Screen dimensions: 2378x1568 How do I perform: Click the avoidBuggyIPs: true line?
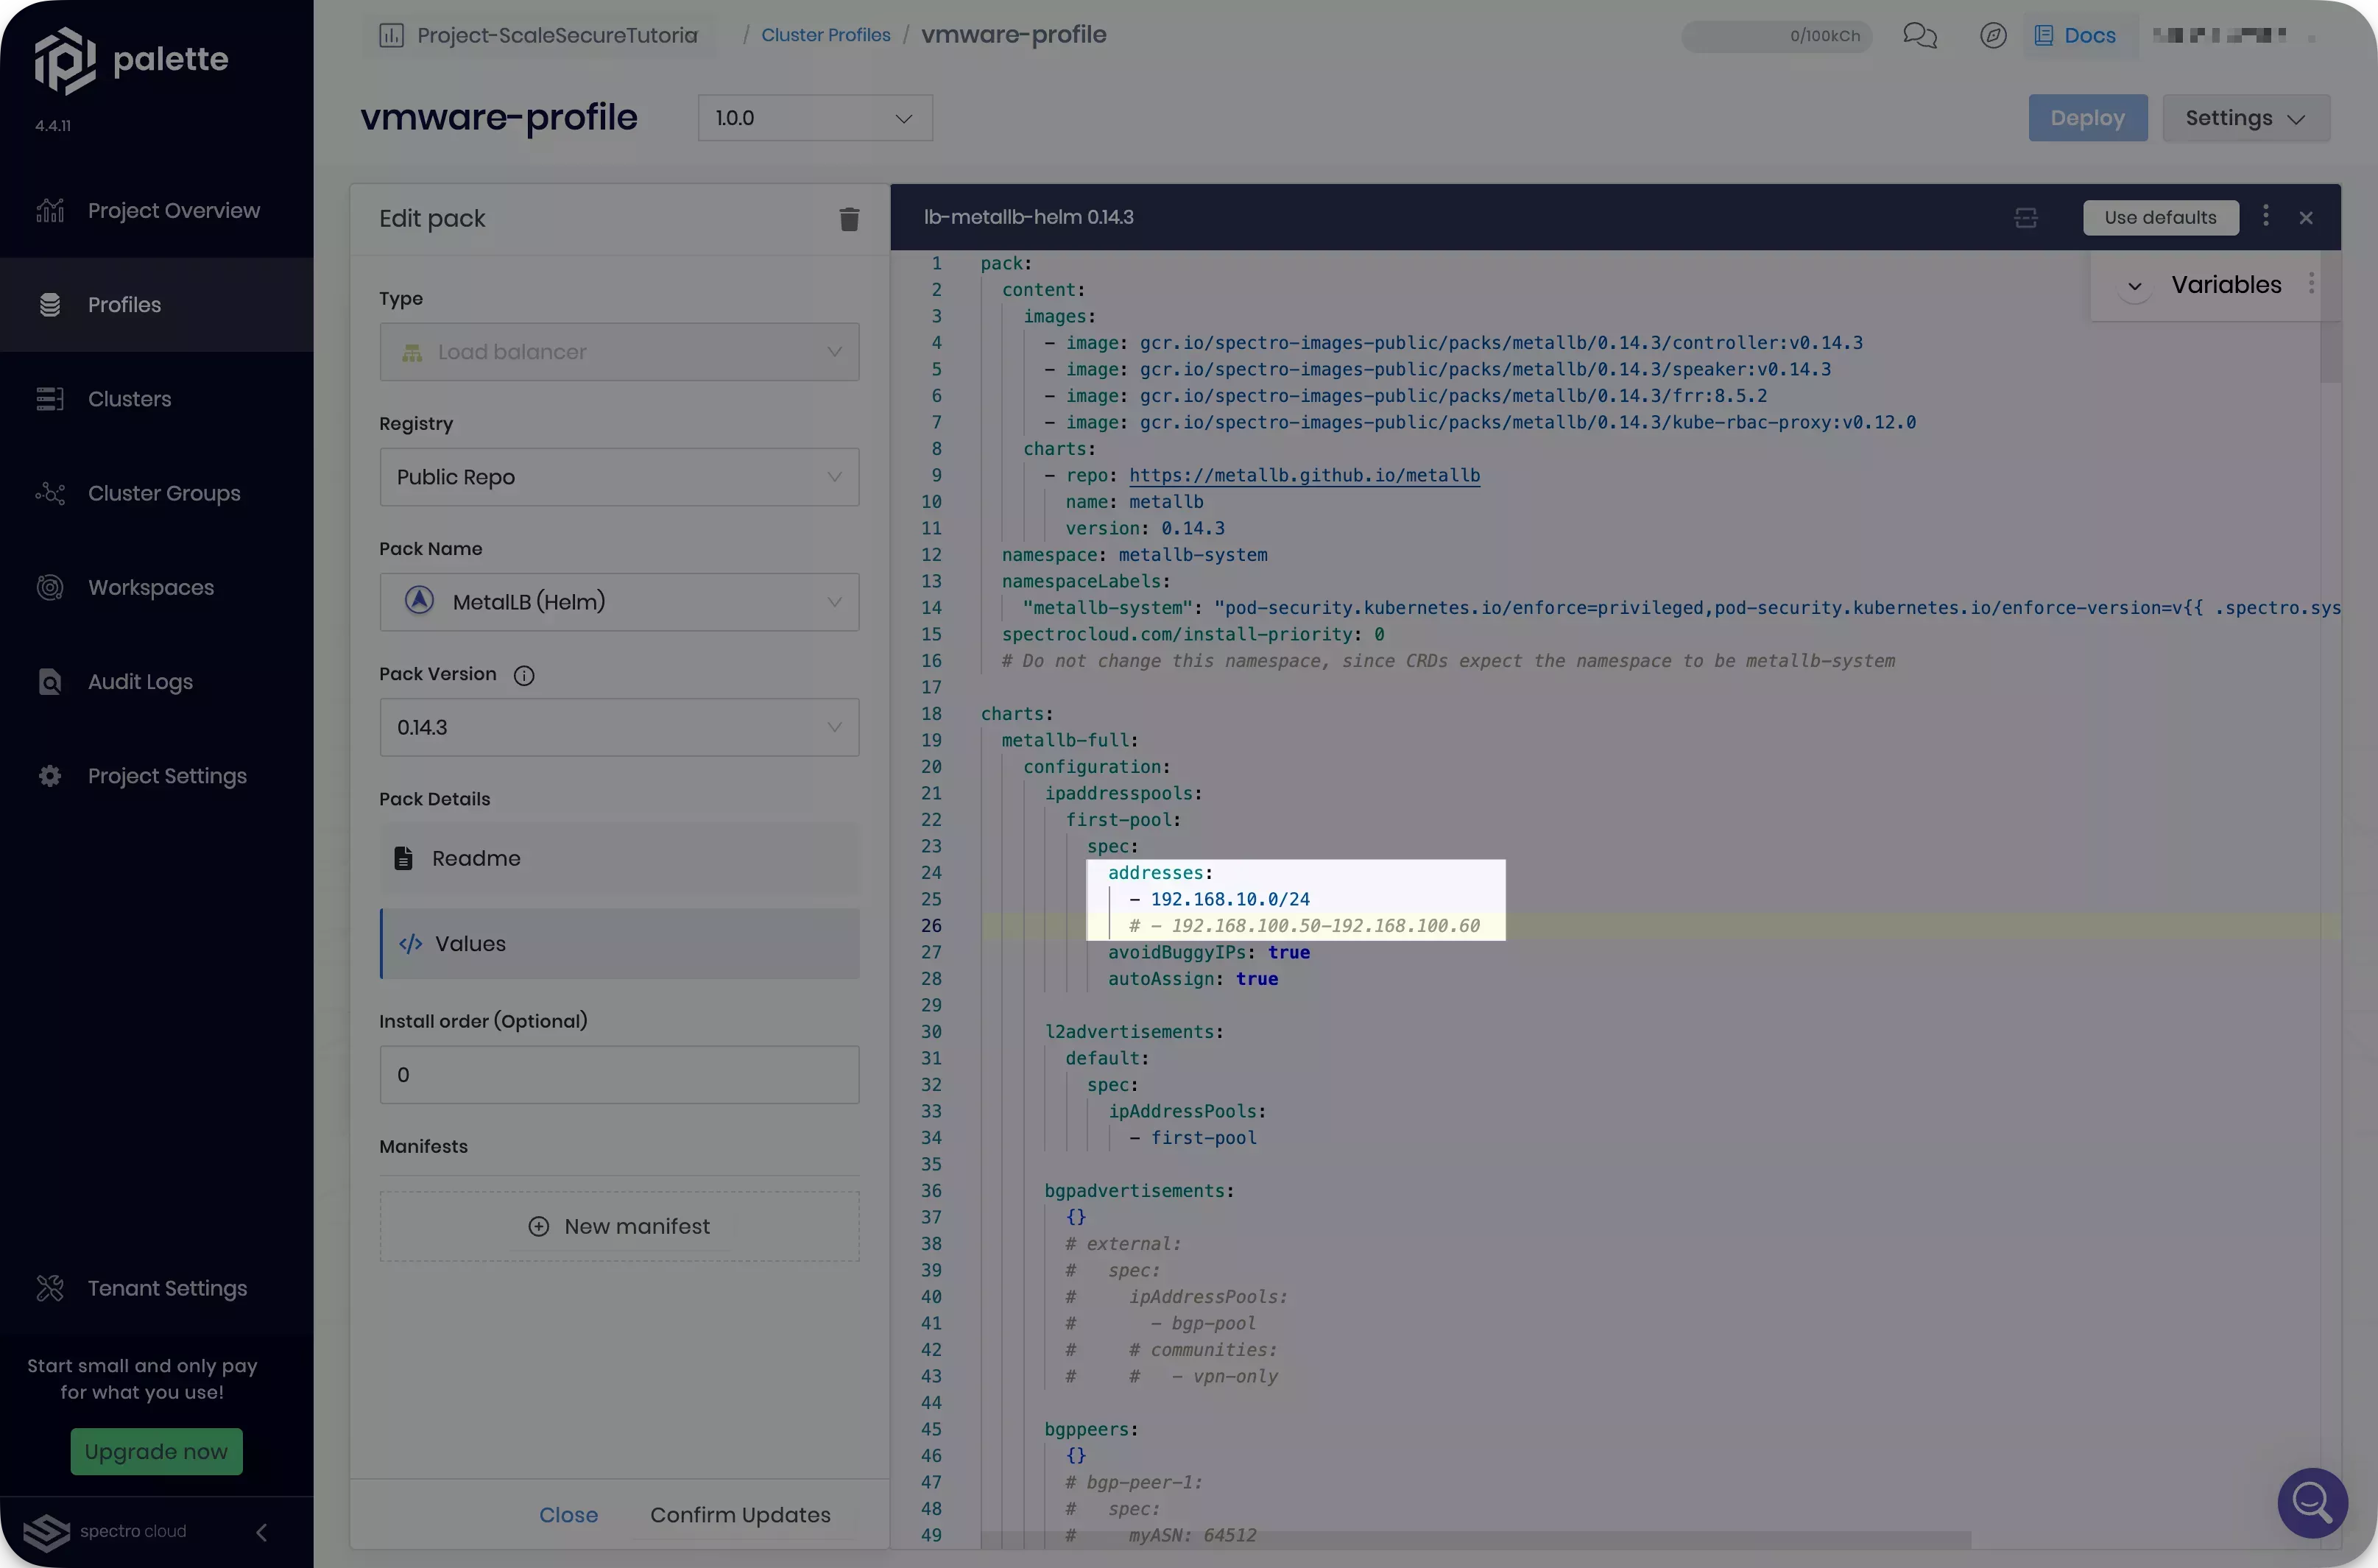point(1208,952)
